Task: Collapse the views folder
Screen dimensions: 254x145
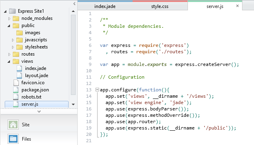Action: click(9, 62)
